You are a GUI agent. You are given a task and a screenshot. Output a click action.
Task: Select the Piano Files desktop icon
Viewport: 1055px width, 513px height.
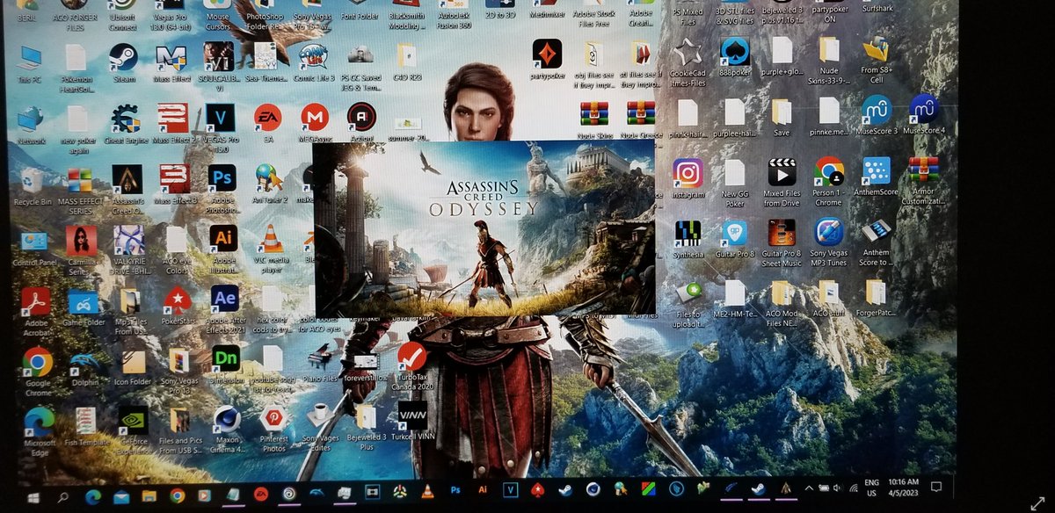click(319, 364)
